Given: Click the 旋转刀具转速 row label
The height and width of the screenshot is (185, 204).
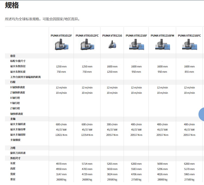Looking at the screenshot, I should tap(18, 153).
